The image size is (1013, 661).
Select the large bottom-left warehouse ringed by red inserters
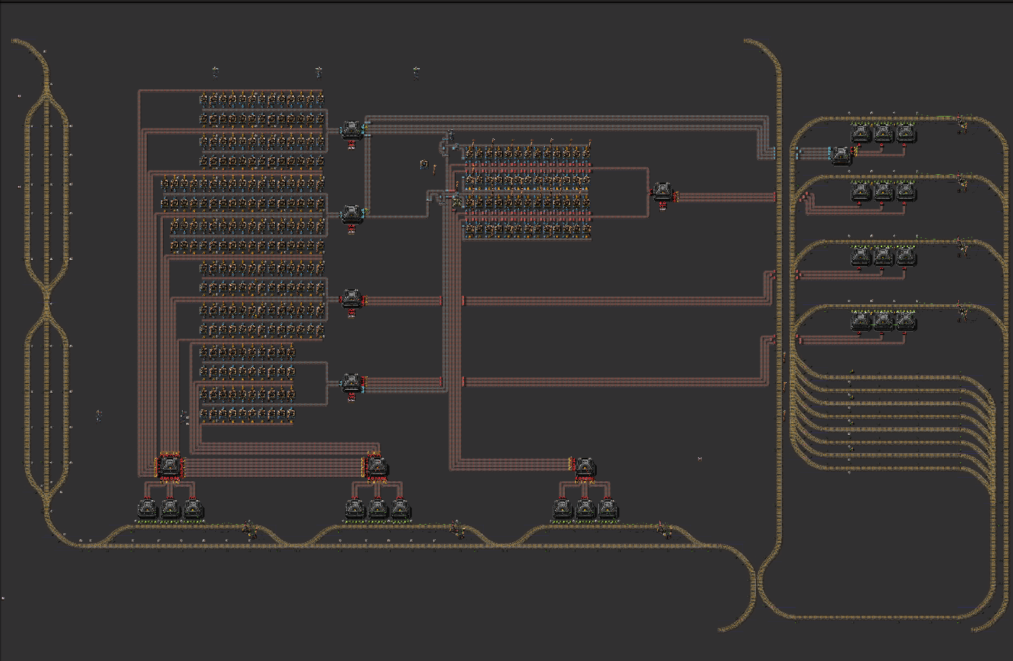[169, 466]
